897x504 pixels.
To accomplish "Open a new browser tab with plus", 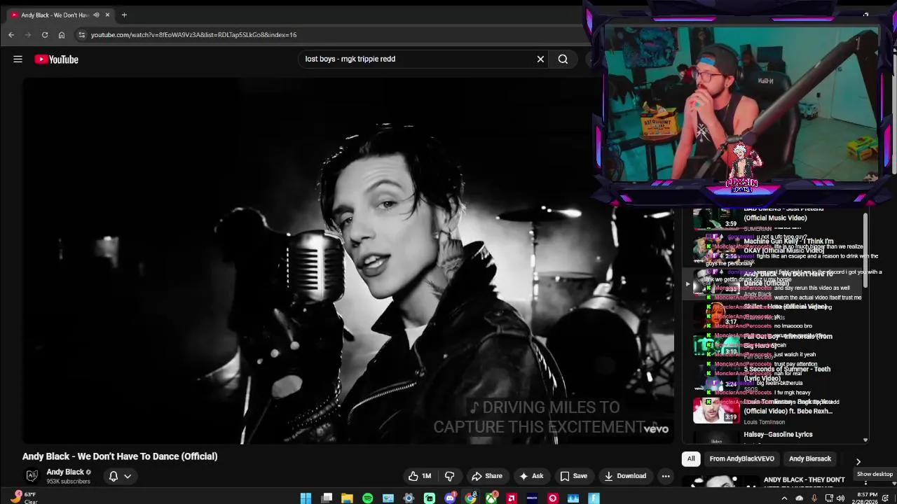I will [124, 15].
